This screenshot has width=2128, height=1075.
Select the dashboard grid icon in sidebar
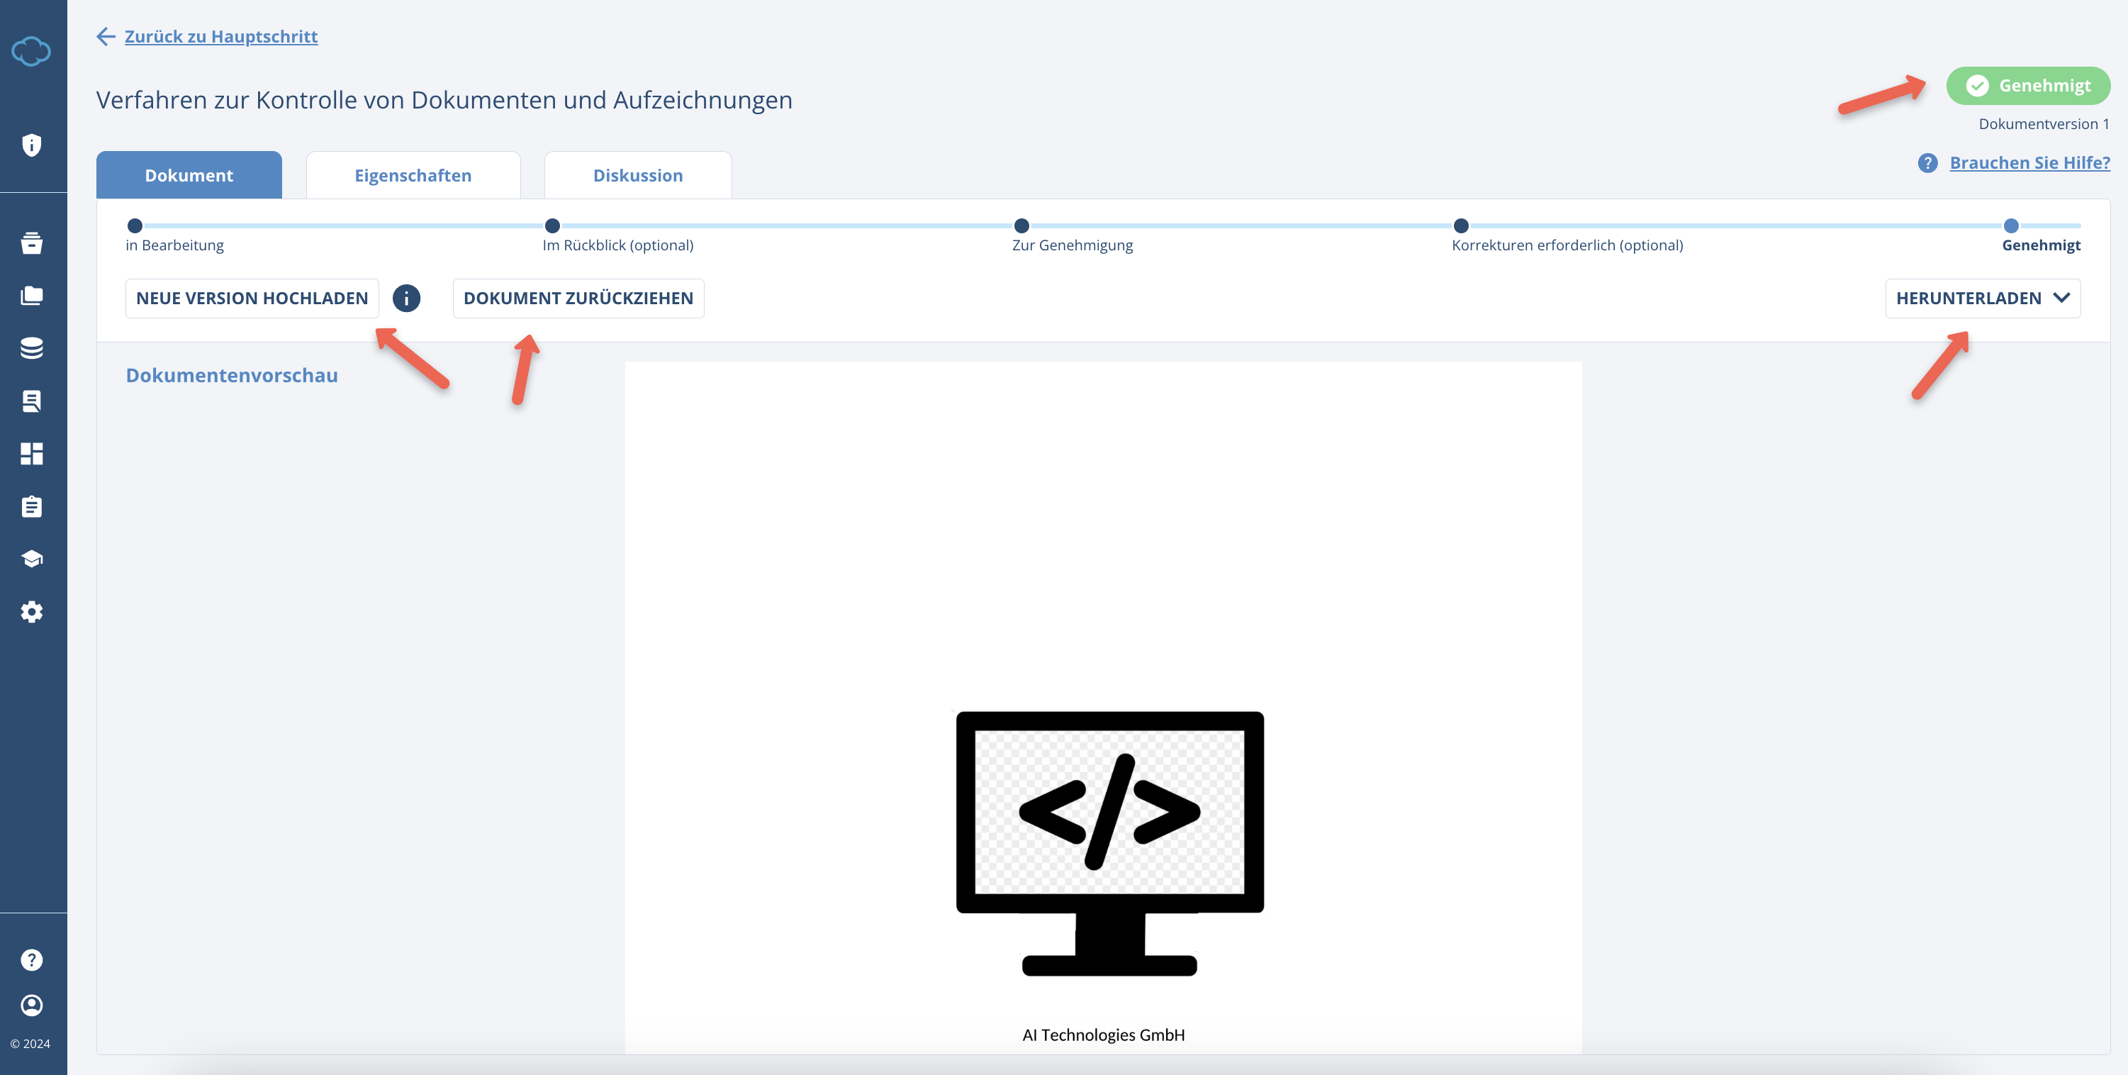[32, 453]
